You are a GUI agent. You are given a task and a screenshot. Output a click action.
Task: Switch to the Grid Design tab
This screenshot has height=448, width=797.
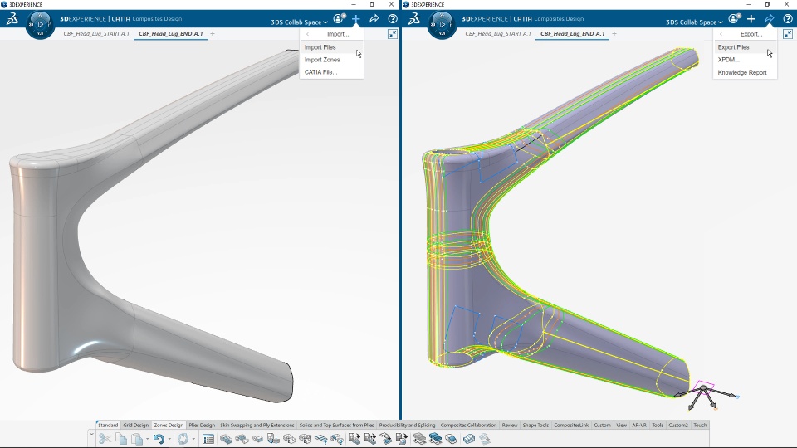135,425
